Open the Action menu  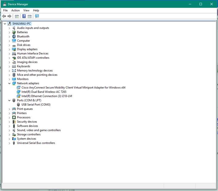pos(15,10)
